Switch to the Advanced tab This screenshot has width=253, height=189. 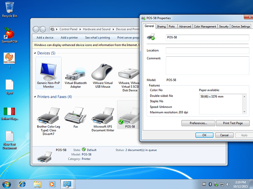coord(185,27)
